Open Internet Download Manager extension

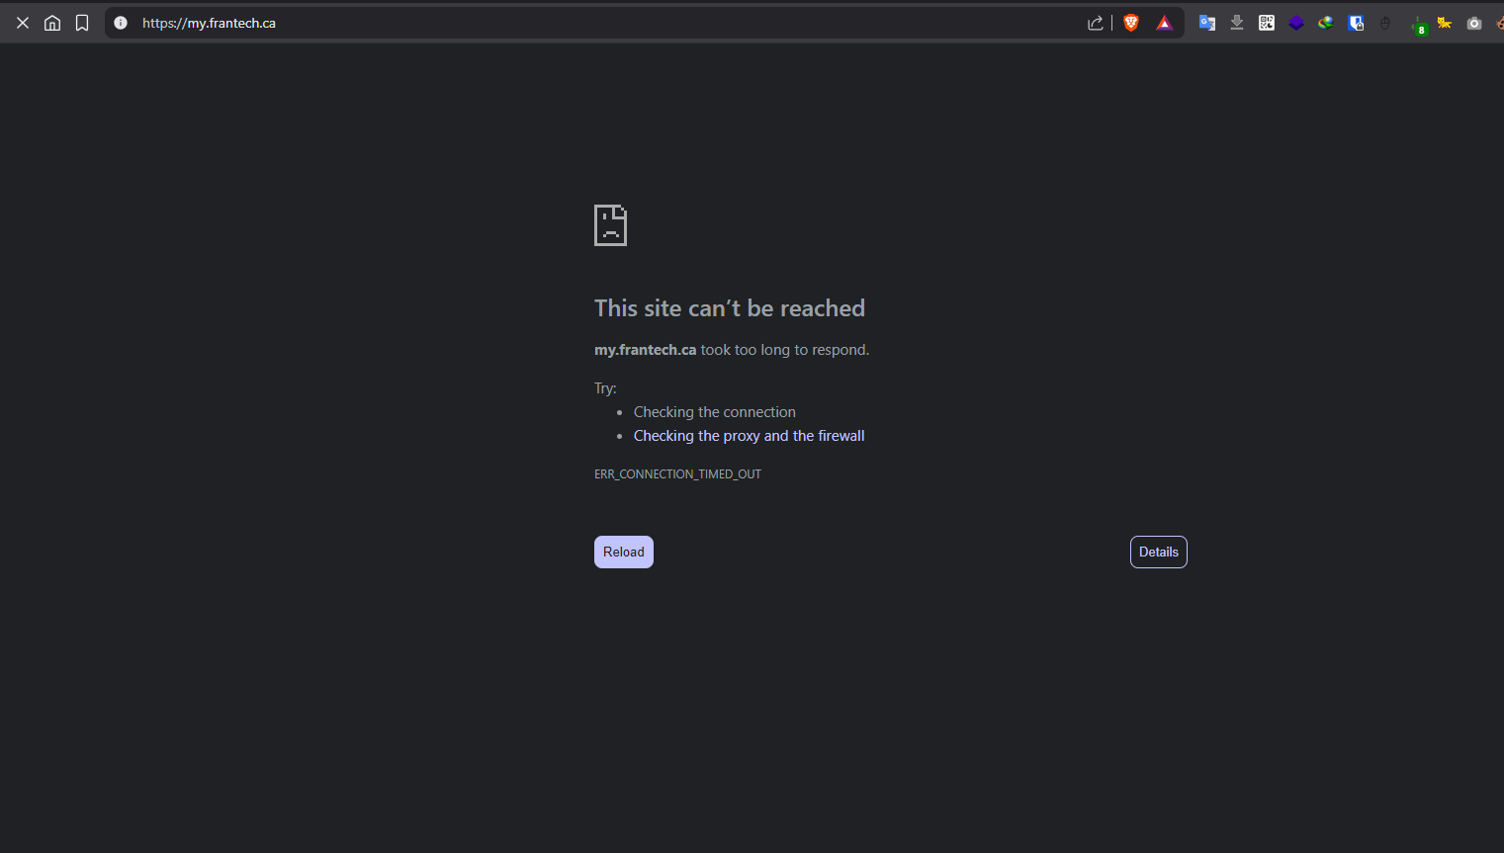click(1326, 23)
